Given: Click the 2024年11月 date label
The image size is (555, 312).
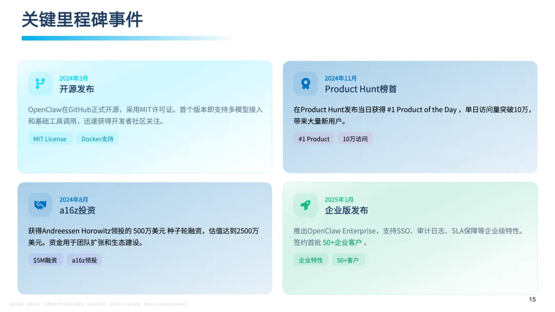Looking at the screenshot, I should [x=341, y=78].
